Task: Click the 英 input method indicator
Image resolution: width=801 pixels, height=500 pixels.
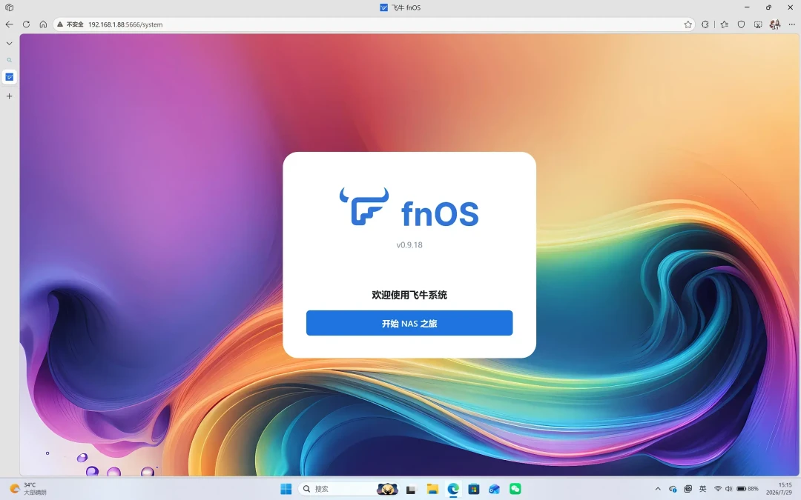Action: click(x=703, y=489)
